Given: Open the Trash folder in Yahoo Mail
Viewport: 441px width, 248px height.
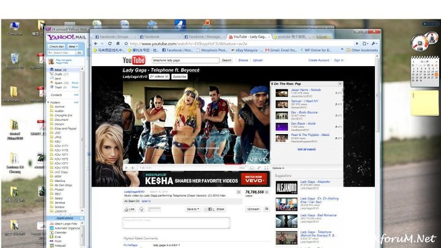Looking at the screenshot, I should coord(59,88).
